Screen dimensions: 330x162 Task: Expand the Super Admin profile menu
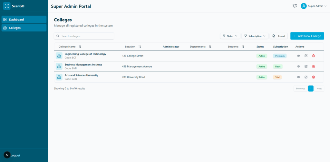314,6
